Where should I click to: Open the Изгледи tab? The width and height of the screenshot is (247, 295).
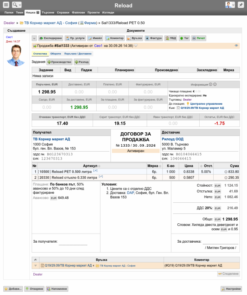tap(108, 12)
